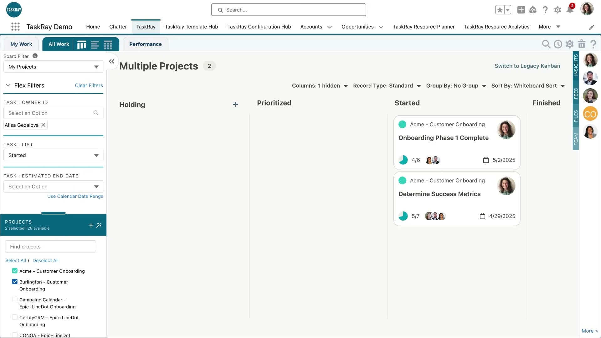601x338 pixels.
Task: Switch to the Performance tab
Action: (145, 44)
